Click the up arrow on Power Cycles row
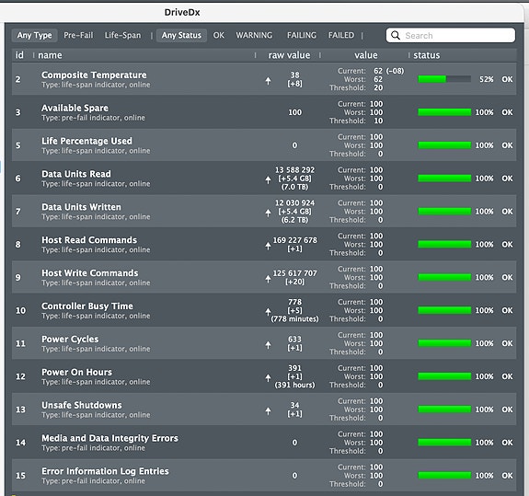The height and width of the screenshot is (496, 529). point(268,345)
